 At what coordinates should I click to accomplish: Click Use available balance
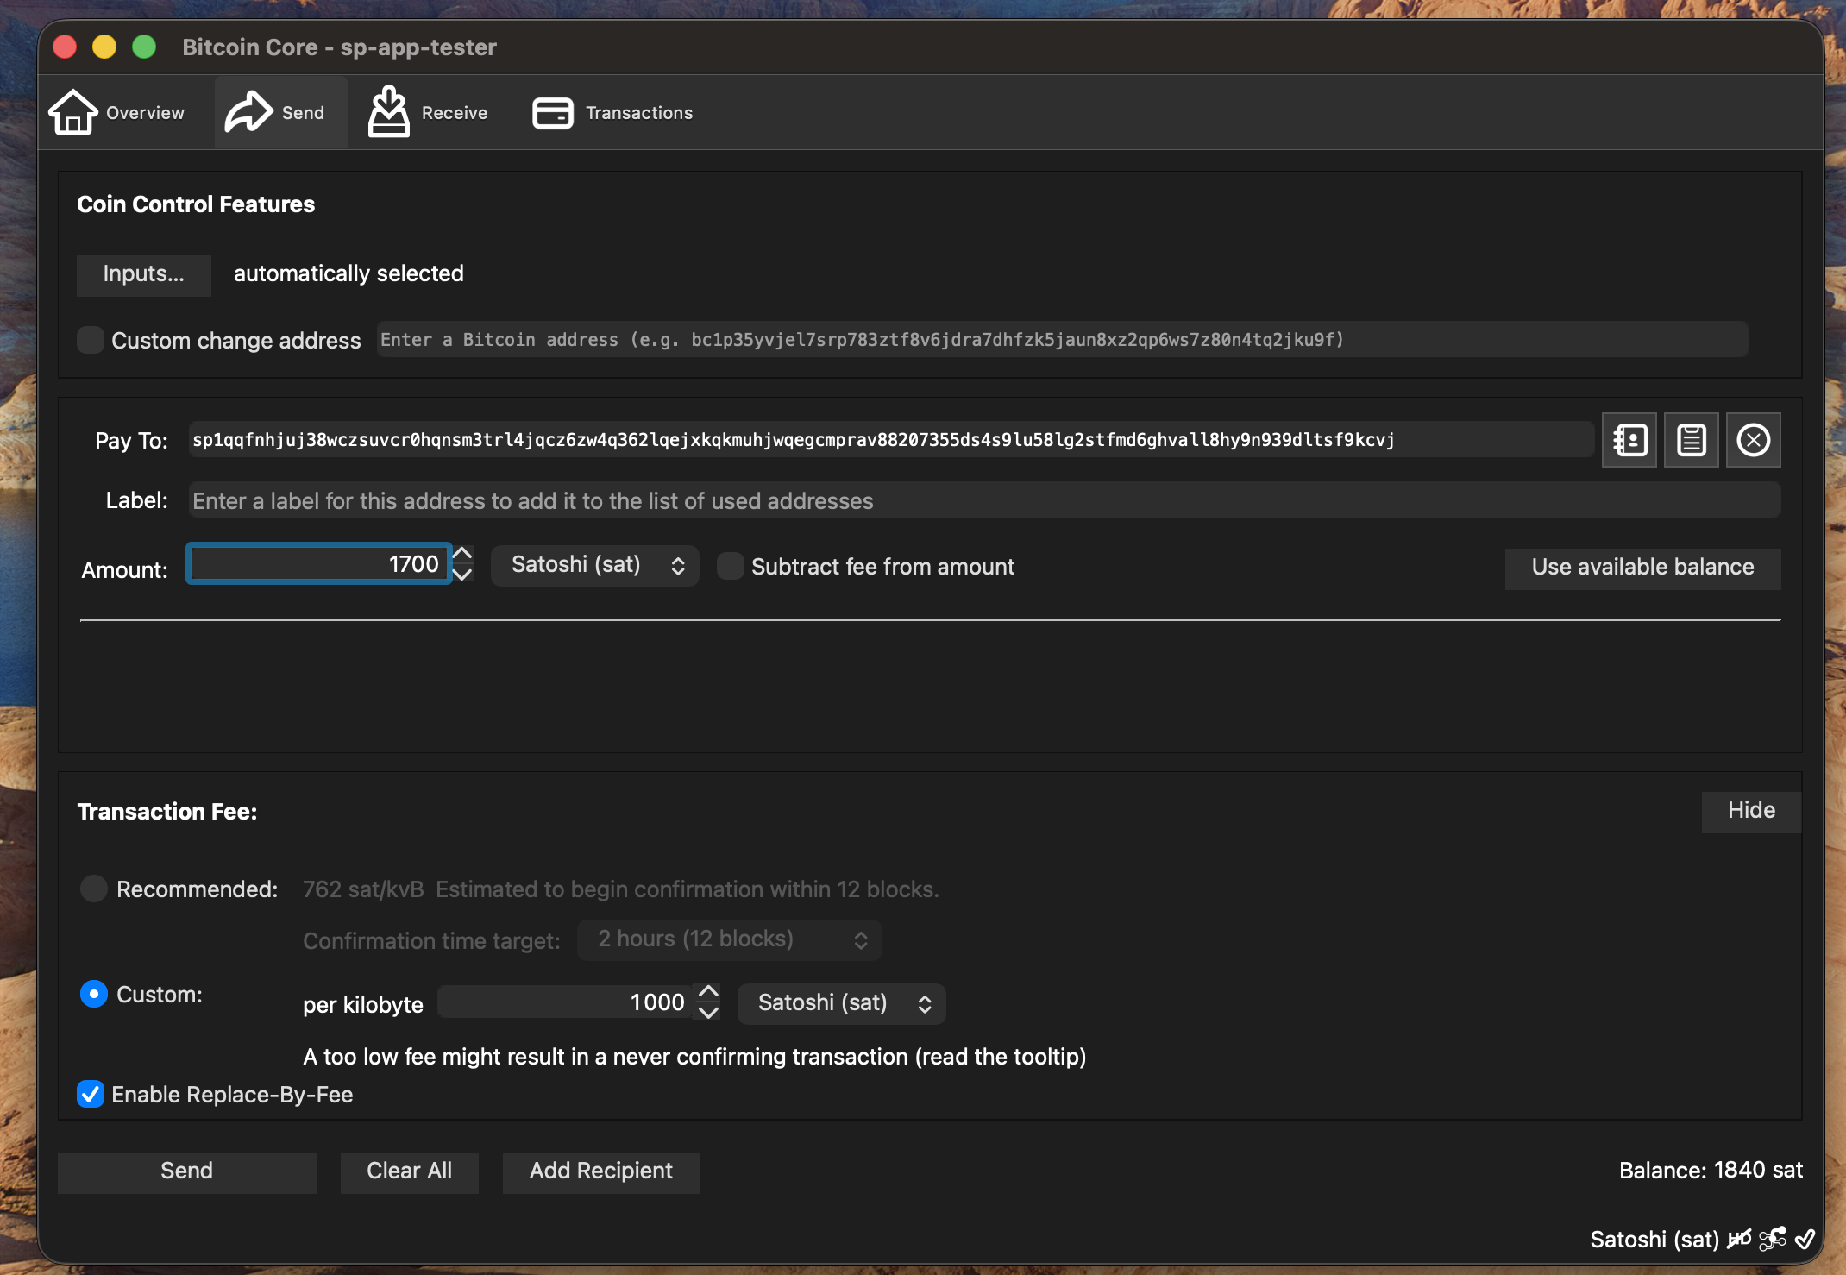(1642, 567)
